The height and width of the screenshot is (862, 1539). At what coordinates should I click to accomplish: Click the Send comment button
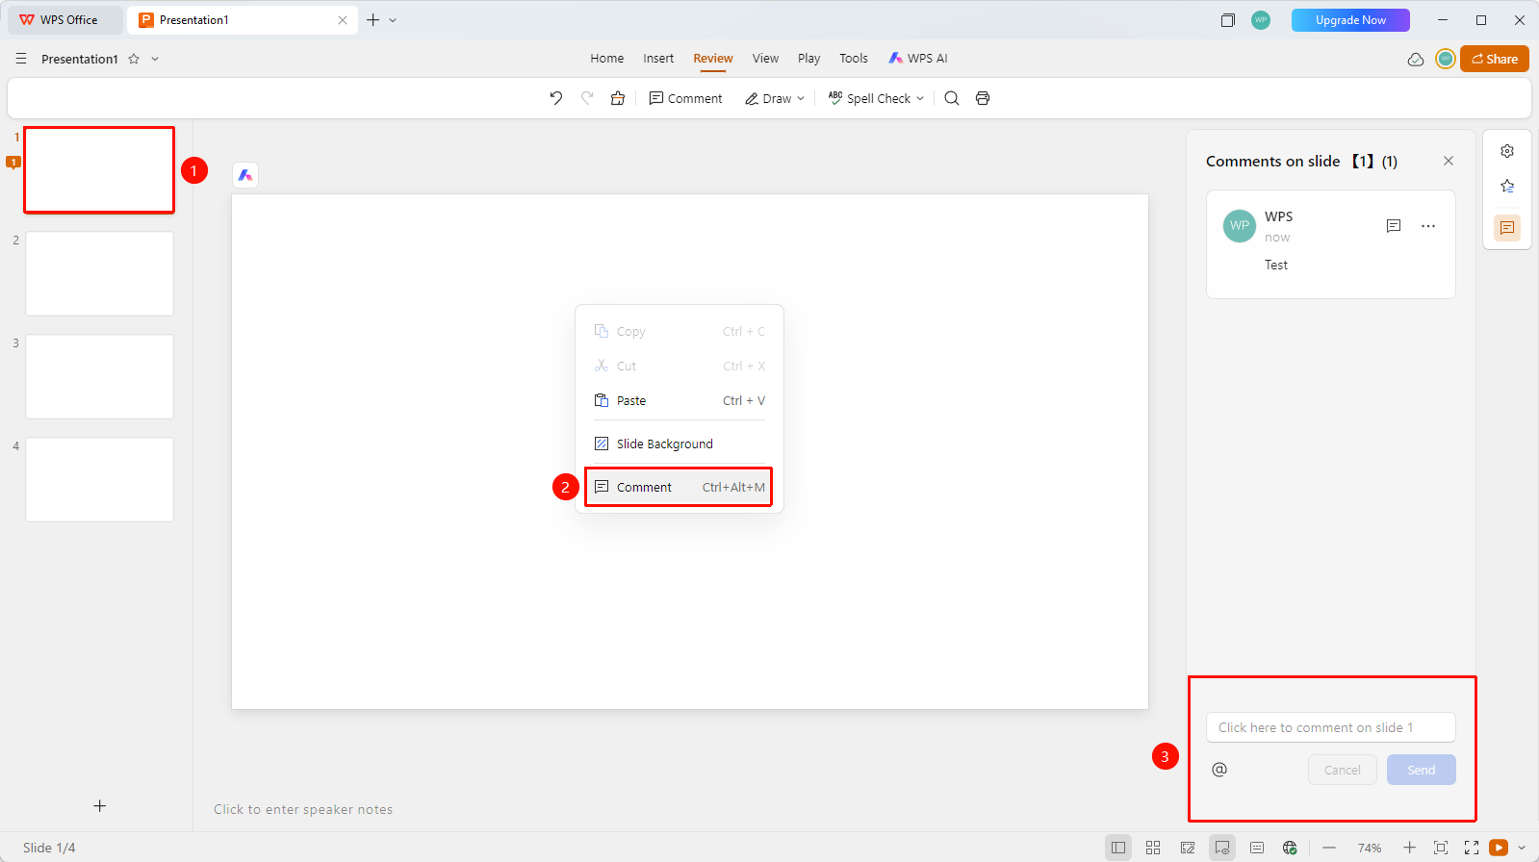[x=1421, y=770]
